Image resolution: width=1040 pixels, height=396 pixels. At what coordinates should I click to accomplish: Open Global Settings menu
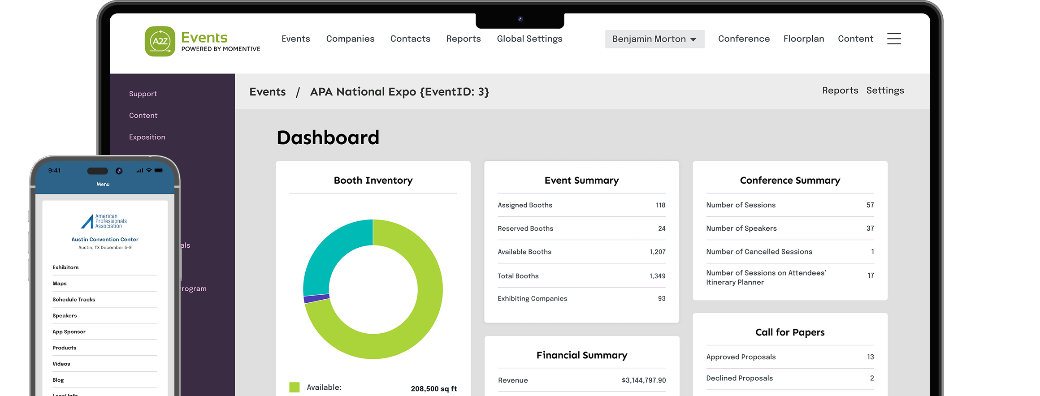pyautogui.click(x=529, y=39)
